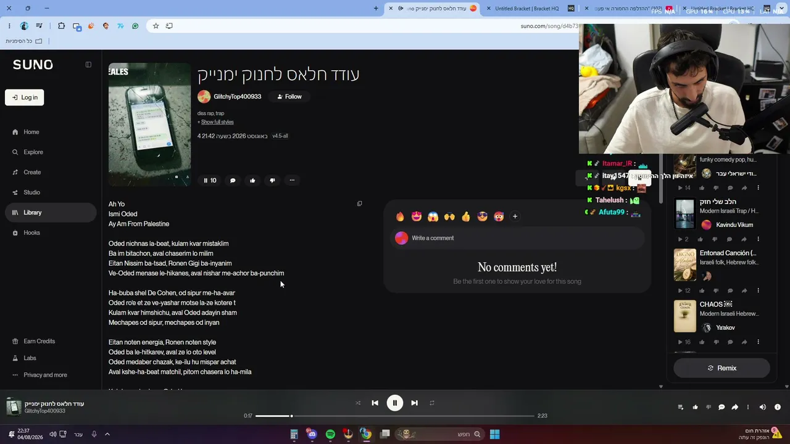Seek using the song progress bar
Image resolution: width=790 pixels, height=444 pixels.
(395, 416)
